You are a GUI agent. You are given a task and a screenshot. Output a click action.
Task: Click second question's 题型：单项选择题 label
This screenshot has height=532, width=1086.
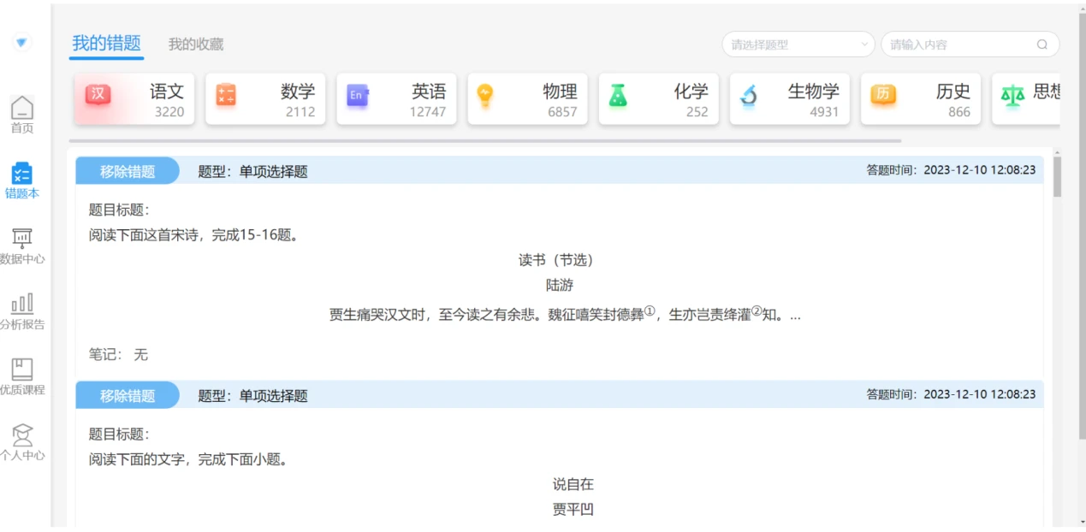(252, 395)
